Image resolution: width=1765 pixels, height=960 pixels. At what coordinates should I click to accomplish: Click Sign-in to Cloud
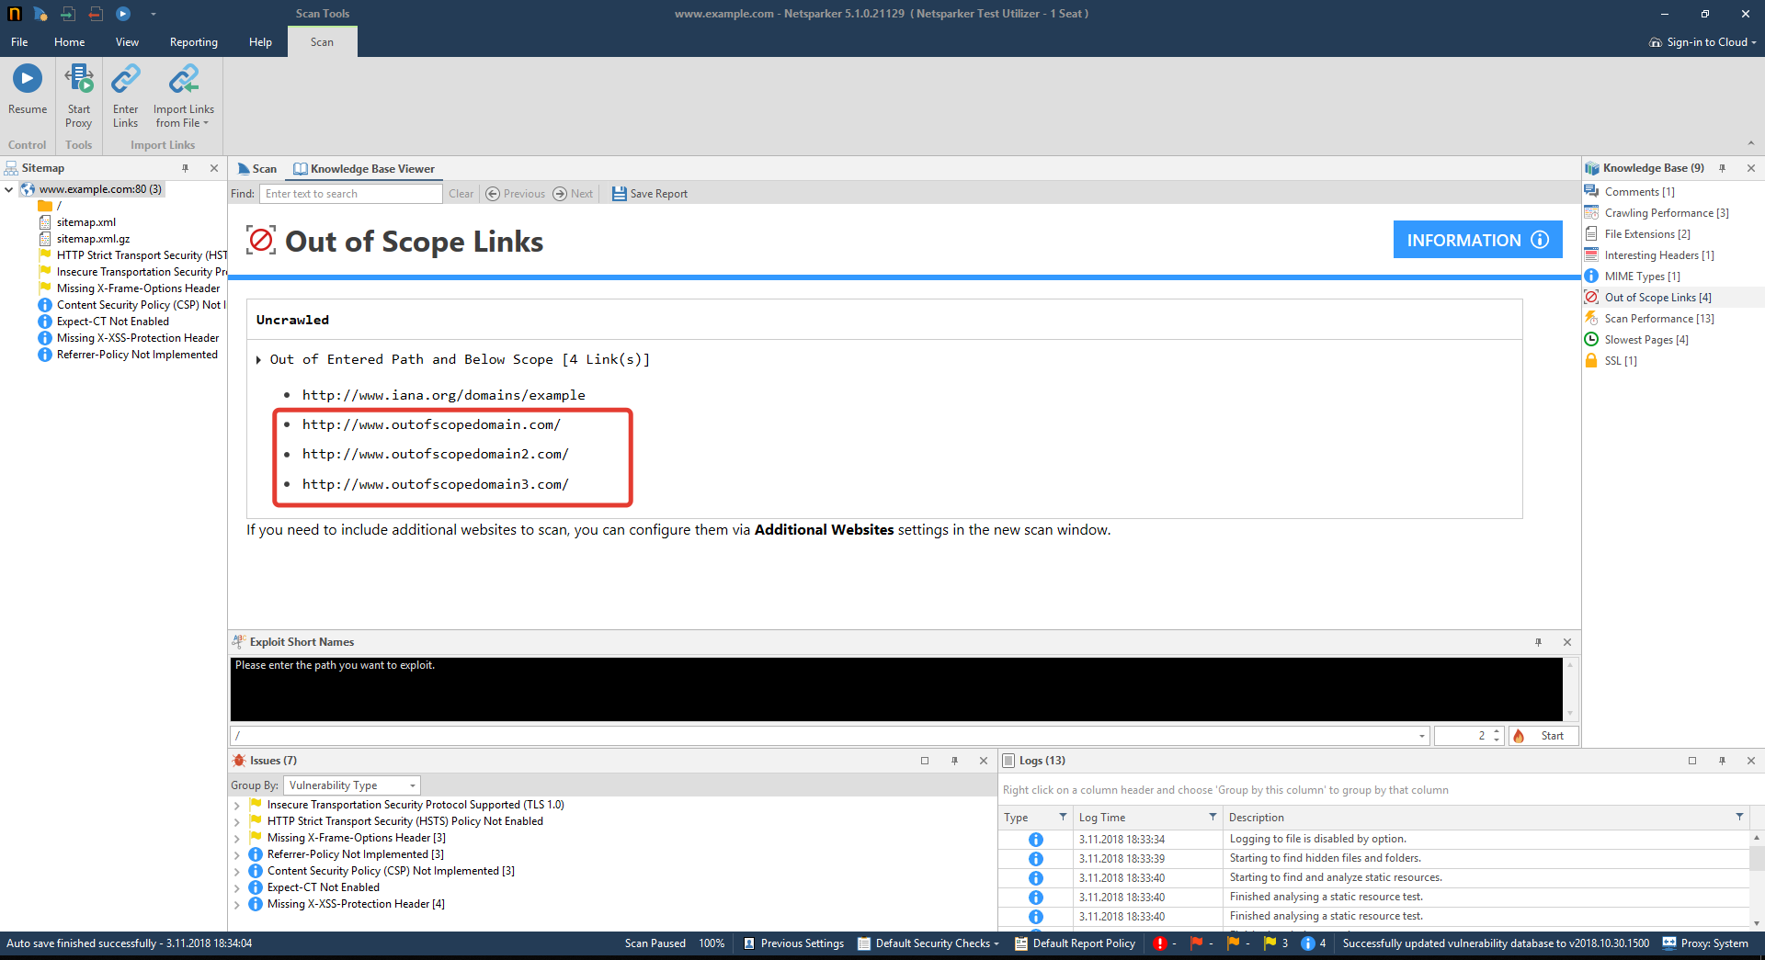coord(1702,42)
